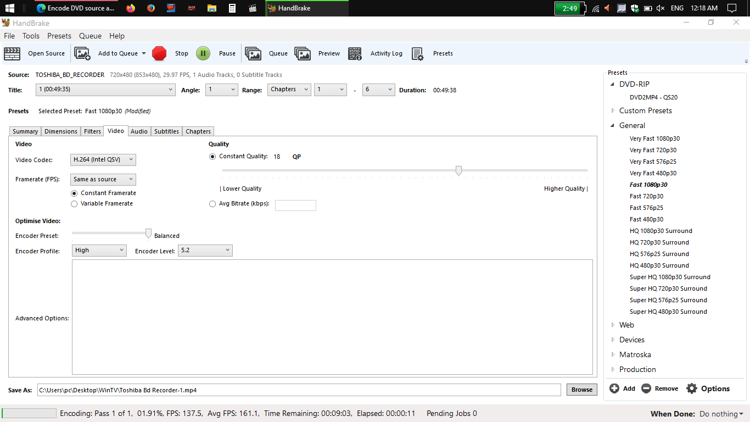Click the preset Options gear icon
This screenshot has height=422, width=750.
tap(692, 388)
